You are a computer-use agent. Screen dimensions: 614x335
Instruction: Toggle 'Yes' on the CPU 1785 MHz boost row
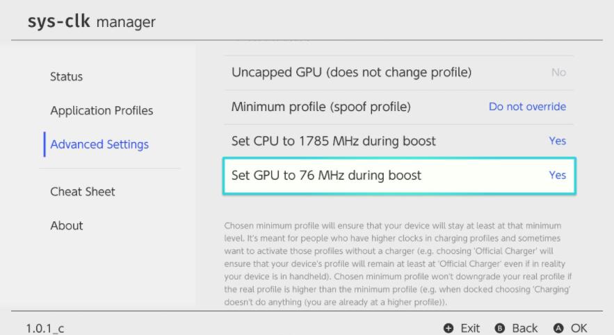click(557, 141)
